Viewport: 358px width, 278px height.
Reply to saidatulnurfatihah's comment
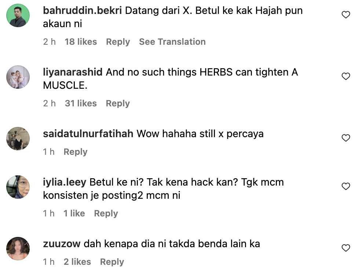pyautogui.click(x=76, y=152)
